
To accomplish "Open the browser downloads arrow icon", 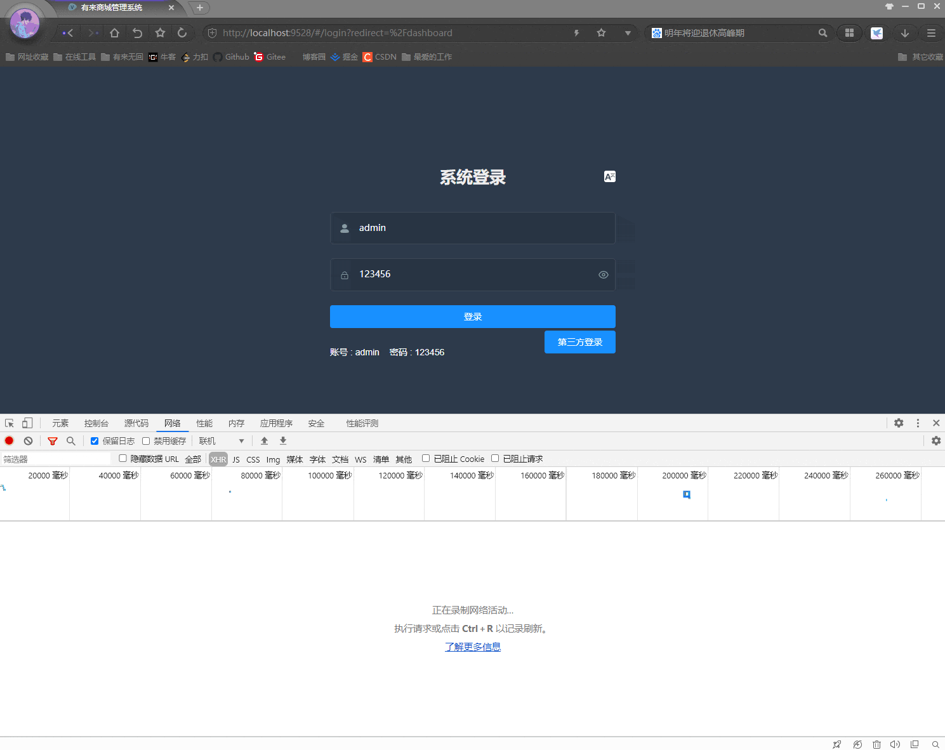I will point(905,33).
